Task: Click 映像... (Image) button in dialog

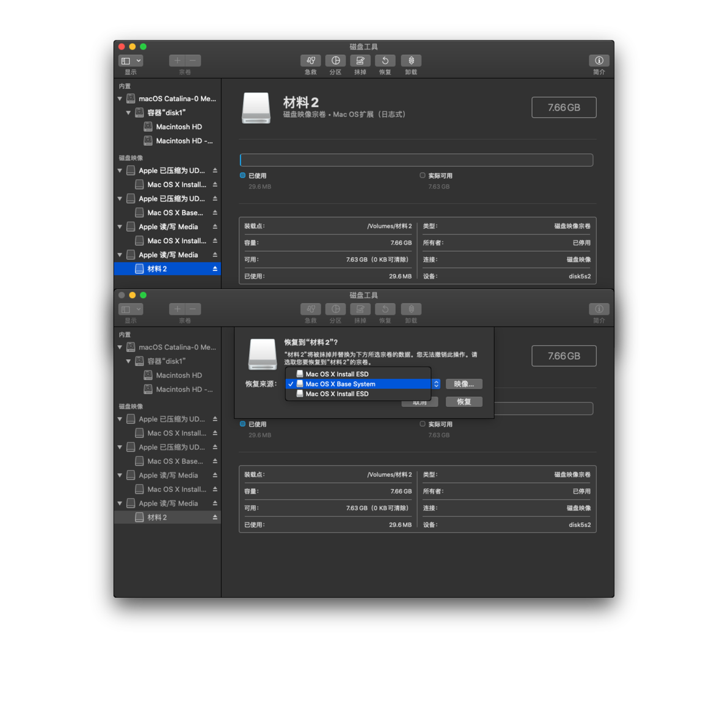Action: 464,384
